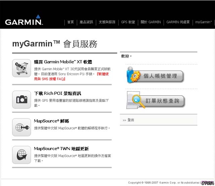This screenshot has width=215, height=186.
Task: Open the MapSource TWN 地圖更新 heading link
Action: (x=61, y=149)
